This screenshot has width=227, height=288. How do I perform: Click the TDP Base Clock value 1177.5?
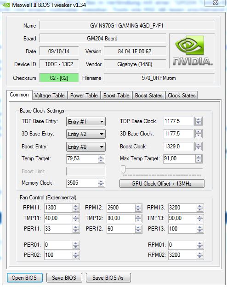click(178, 121)
